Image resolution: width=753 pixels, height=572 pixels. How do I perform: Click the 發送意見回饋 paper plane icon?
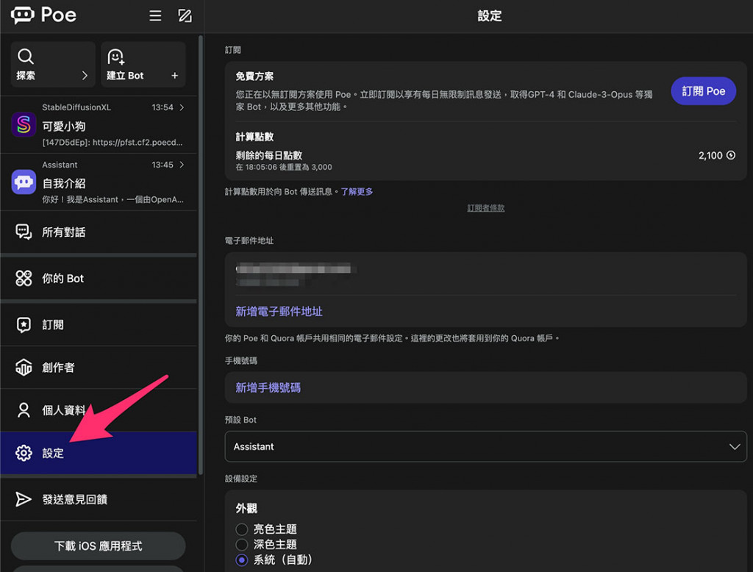[x=23, y=499]
